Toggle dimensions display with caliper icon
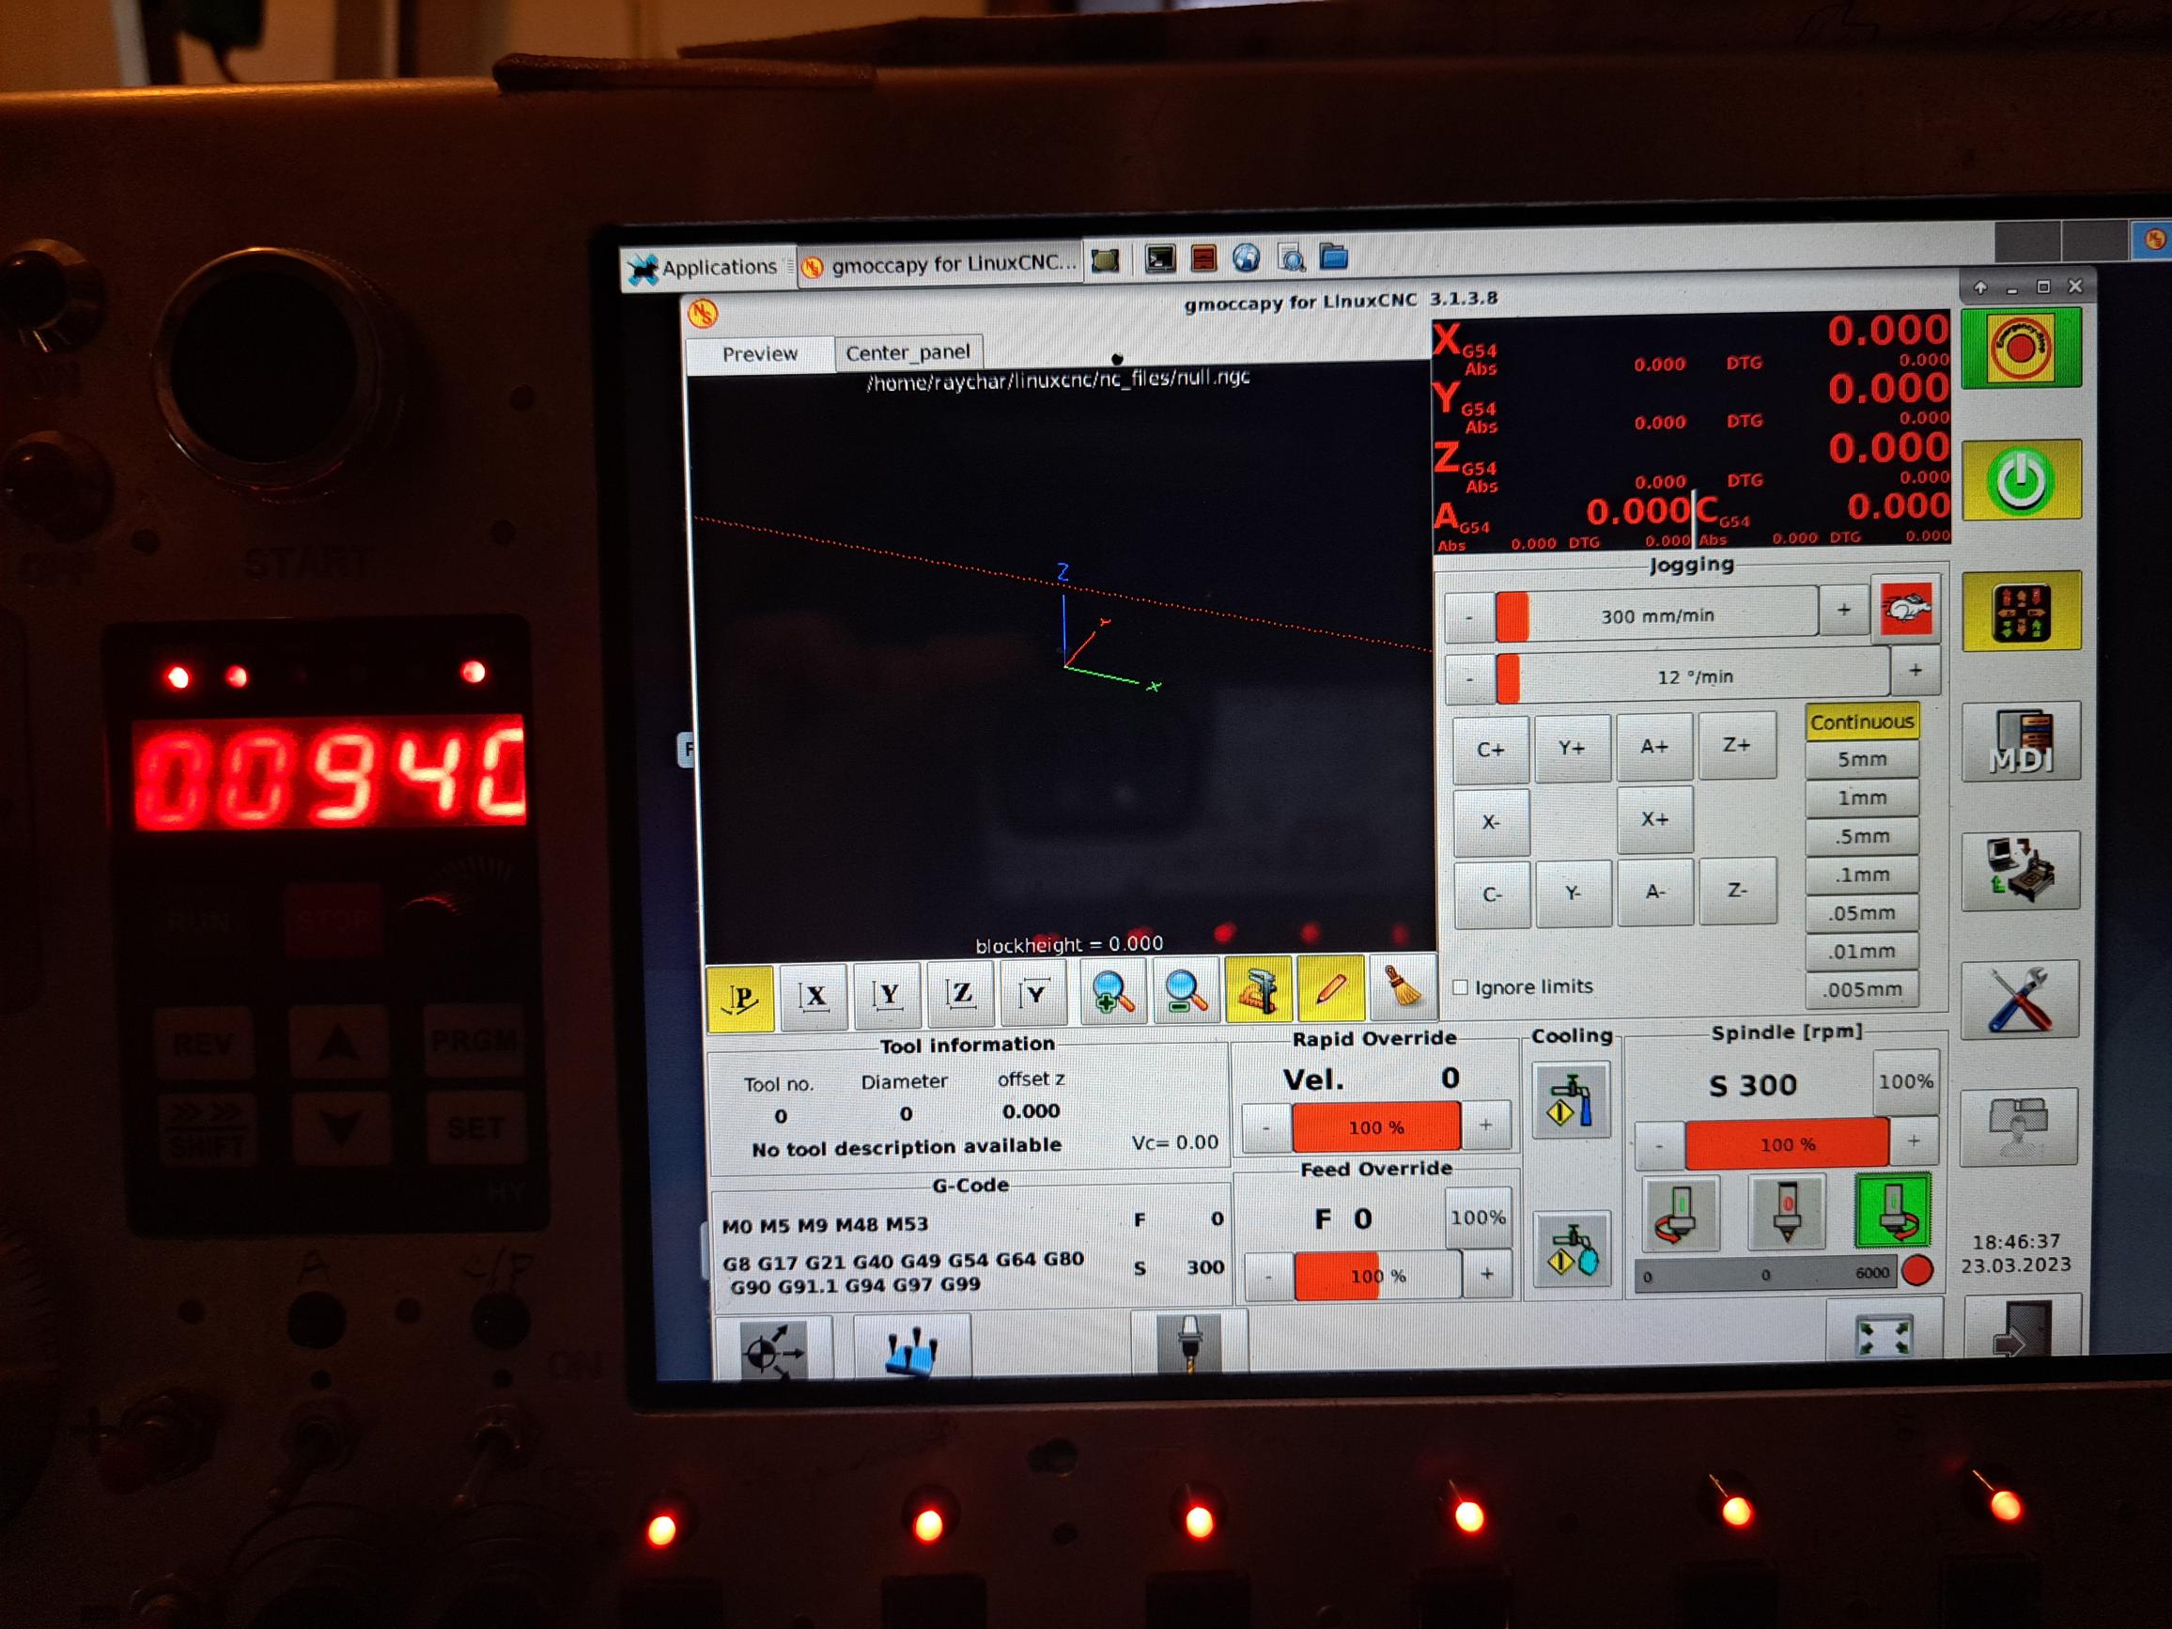 click(1258, 991)
